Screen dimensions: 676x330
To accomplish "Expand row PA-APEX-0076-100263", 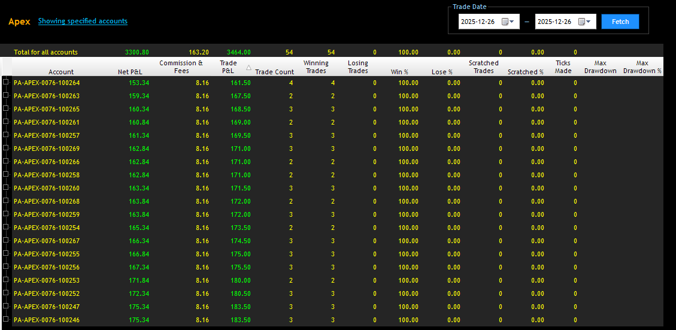I will [x=5, y=95].
